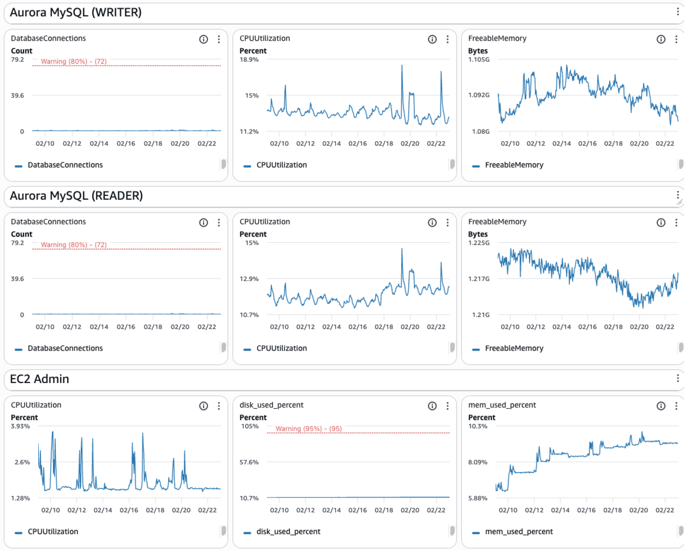Image resolution: width=684 pixels, height=550 pixels.
Task: Open the disk_used_percent widget actions menu
Action: (x=447, y=406)
